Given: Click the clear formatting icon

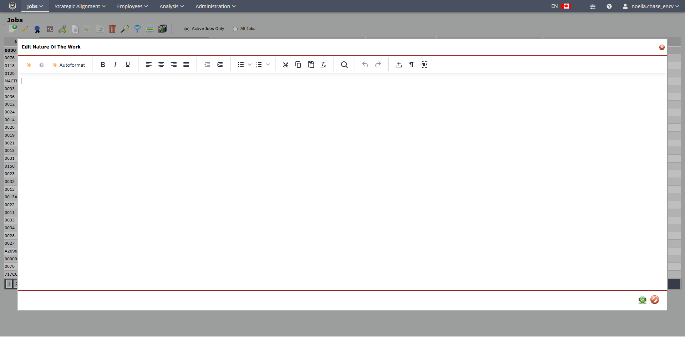Looking at the screenshot, I should (x=323, y=65).
